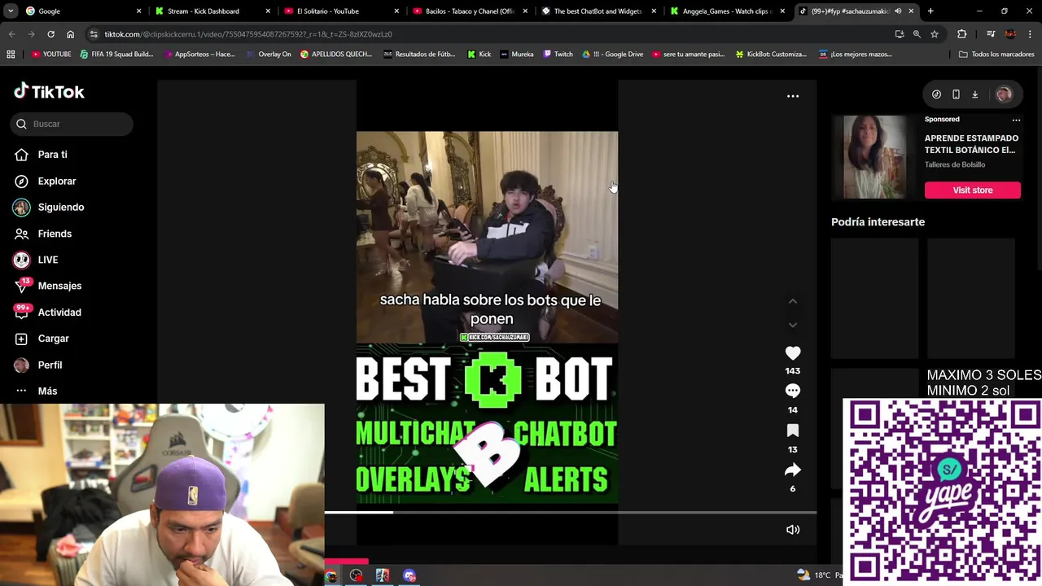Open the zoom magnifier icon in address bar
1042x586 pixels.
(917, 34)
